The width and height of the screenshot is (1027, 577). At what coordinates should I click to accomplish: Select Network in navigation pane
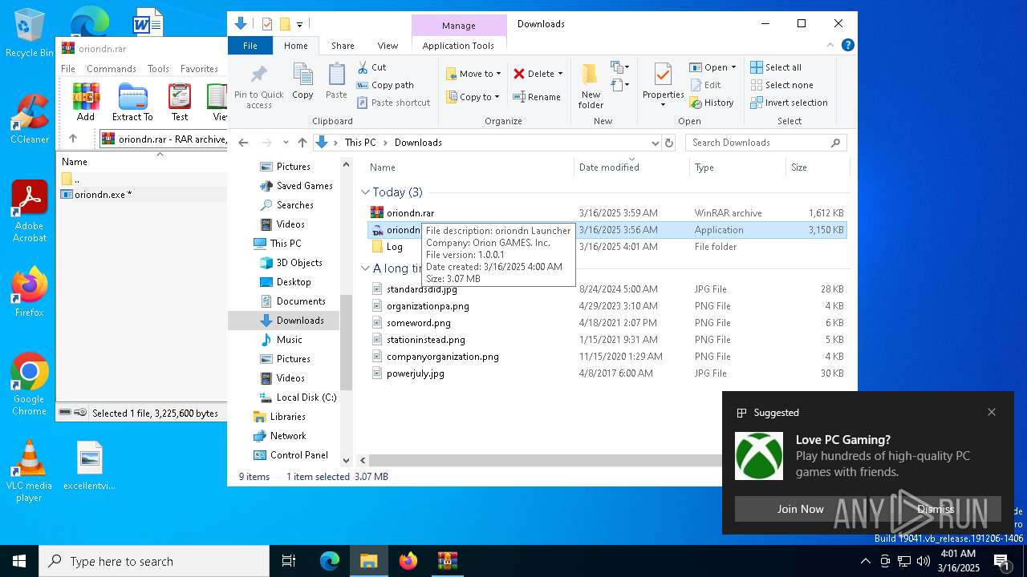tap(288, 436)
